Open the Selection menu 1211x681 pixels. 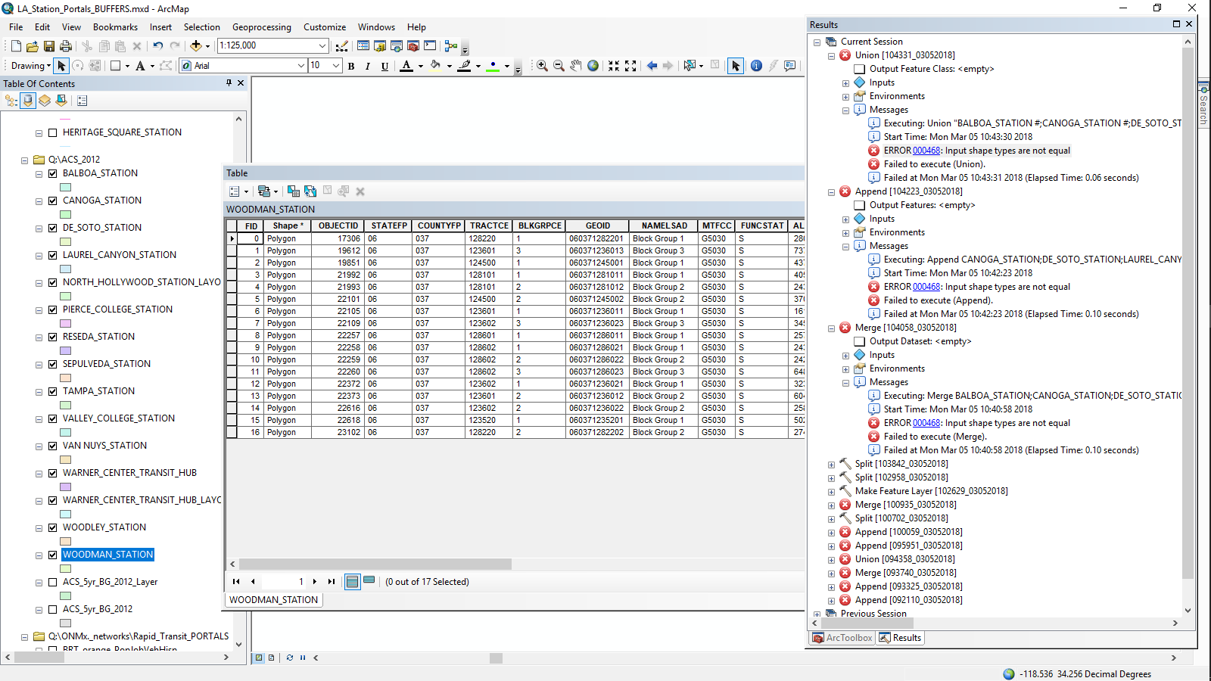pos(202,27)
